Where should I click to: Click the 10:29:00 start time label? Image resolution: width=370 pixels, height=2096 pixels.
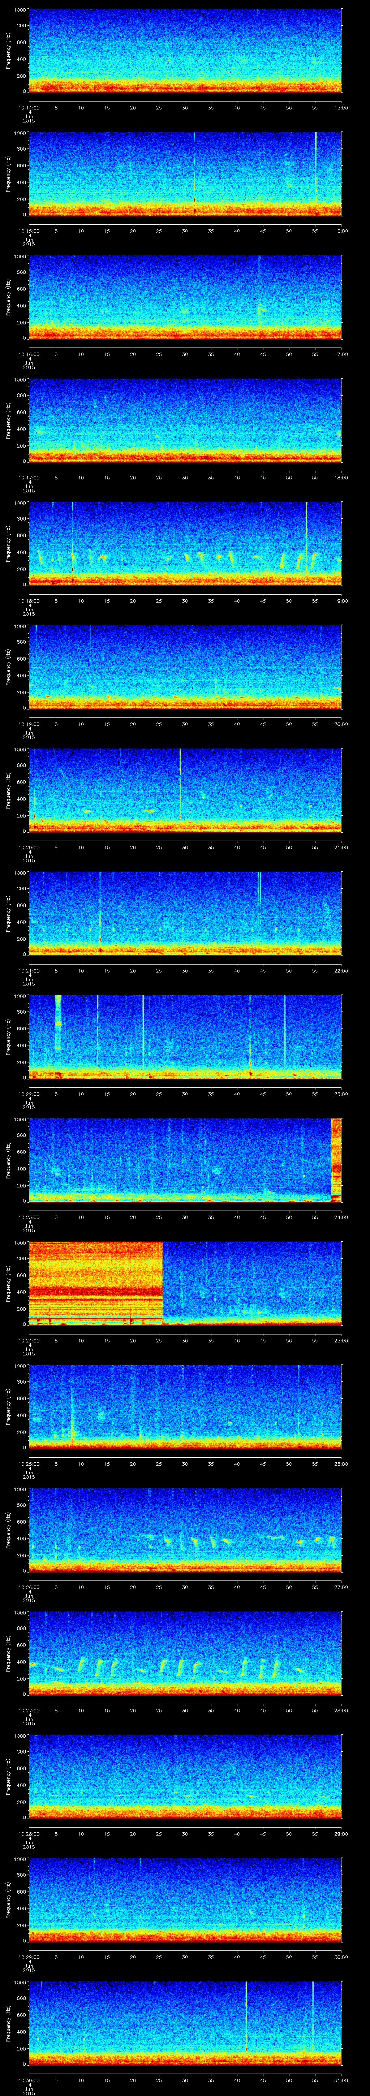[x=29, y=1957]
